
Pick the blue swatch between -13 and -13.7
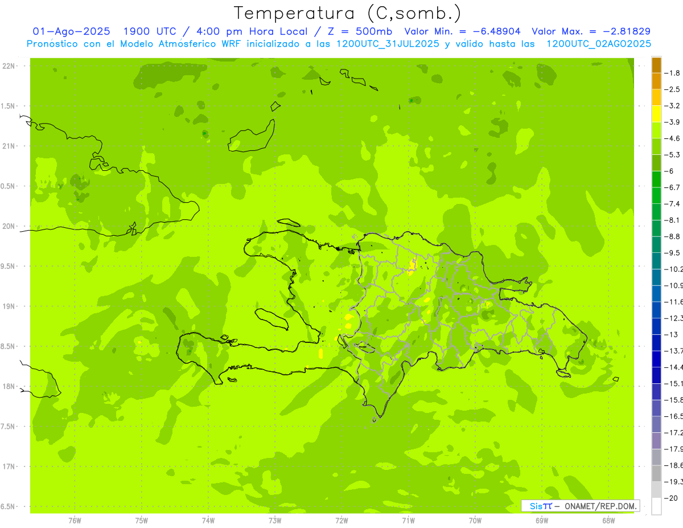656,343
